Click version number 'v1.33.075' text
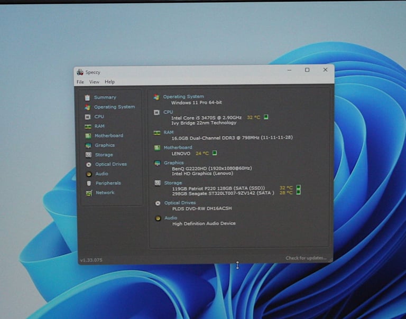Image resolution: width=406 pixels, height=319 pixels. click(x=91, y=260)
